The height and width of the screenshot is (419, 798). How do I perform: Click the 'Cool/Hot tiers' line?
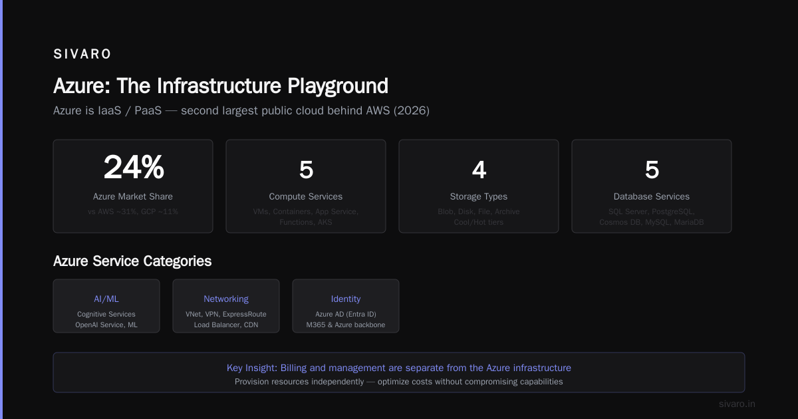[479, 222]
